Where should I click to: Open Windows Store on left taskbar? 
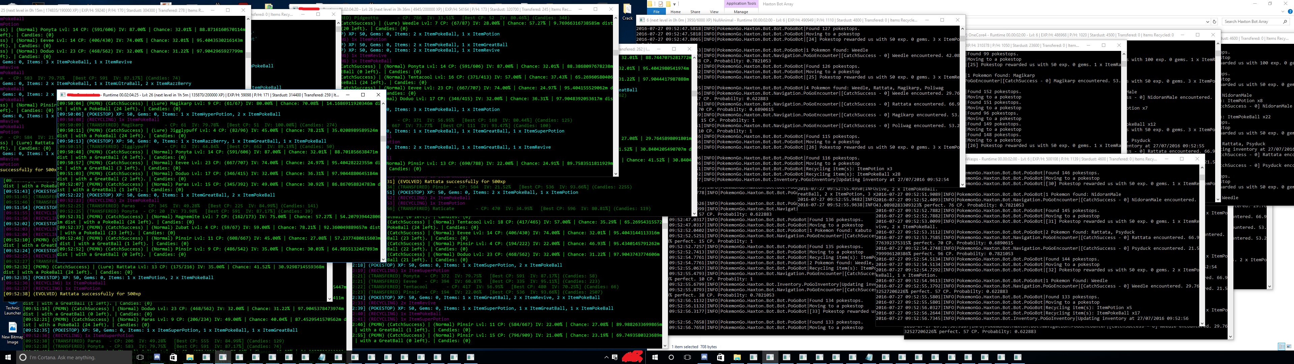[x=173, y=358]
